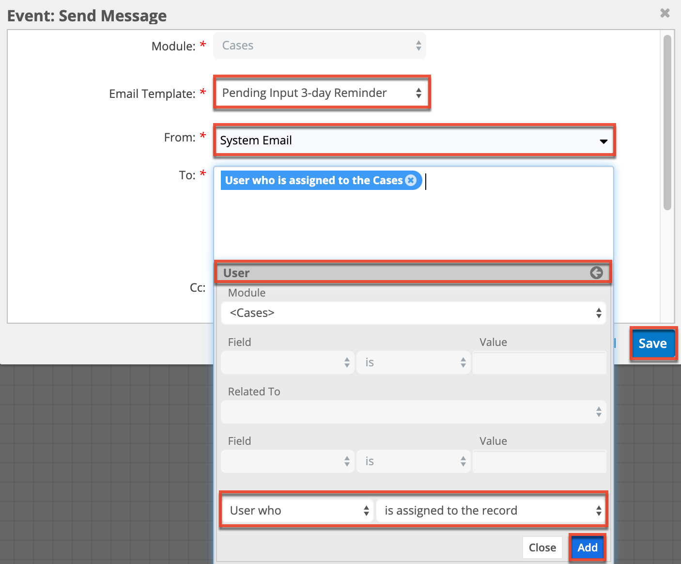This screenshot has width=681, height=564.
Task: Open the second 'is' operator dropdown
Action: click(414, 461)
